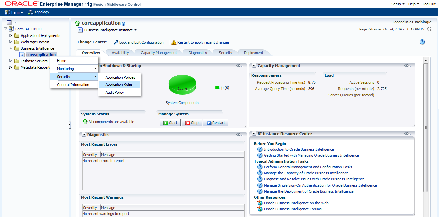Viewport: 439px width, 217px height.
Task: Open Business Intelligence Instance dropdown
Action: point(110,30)
